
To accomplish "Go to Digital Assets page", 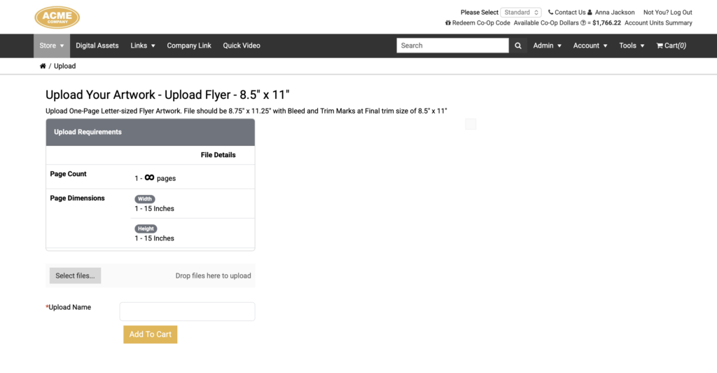I will coord(97,46).
